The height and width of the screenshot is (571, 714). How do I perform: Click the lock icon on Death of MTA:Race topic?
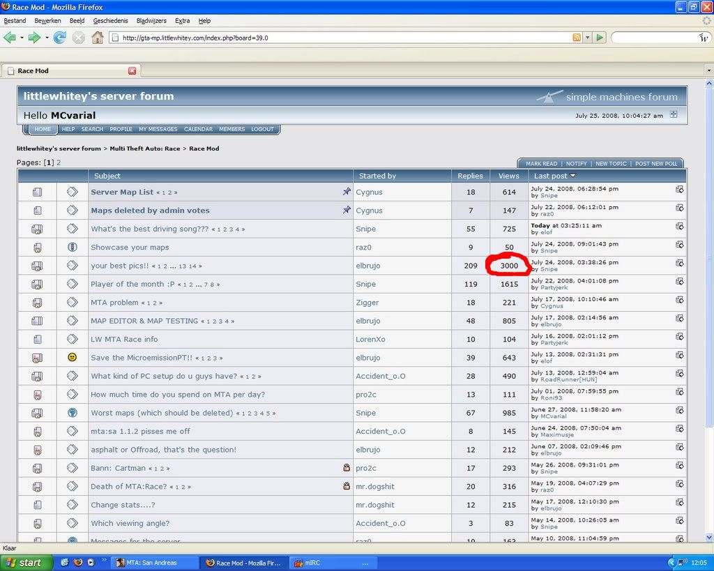(x=347, y=486)
